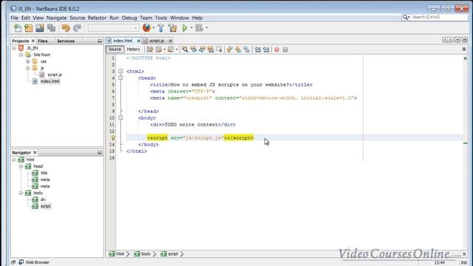Switch to History view
The height and width of the screenshot is (266, 473).
pos(133,50)
